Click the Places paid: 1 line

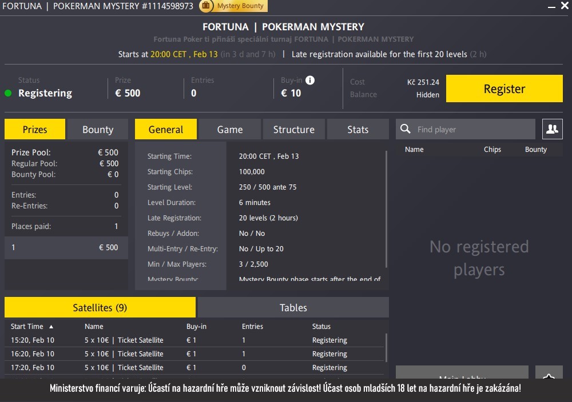[65, 226]
